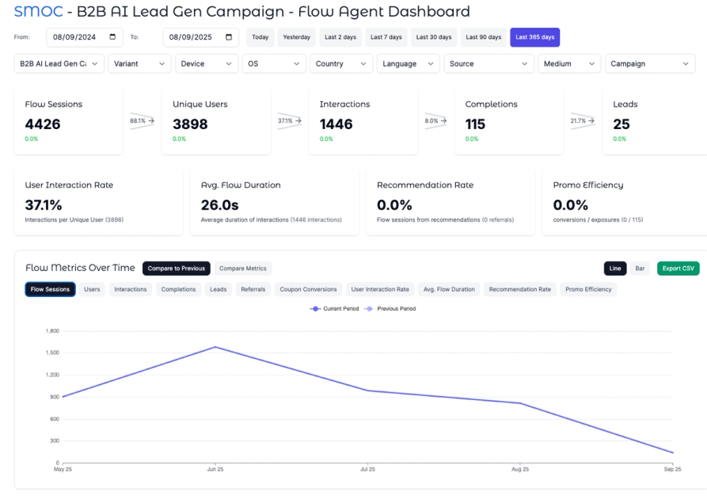Click the From date input field

pos(79,36)
